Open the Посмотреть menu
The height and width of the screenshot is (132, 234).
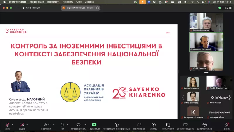click(x=53, y=2)
